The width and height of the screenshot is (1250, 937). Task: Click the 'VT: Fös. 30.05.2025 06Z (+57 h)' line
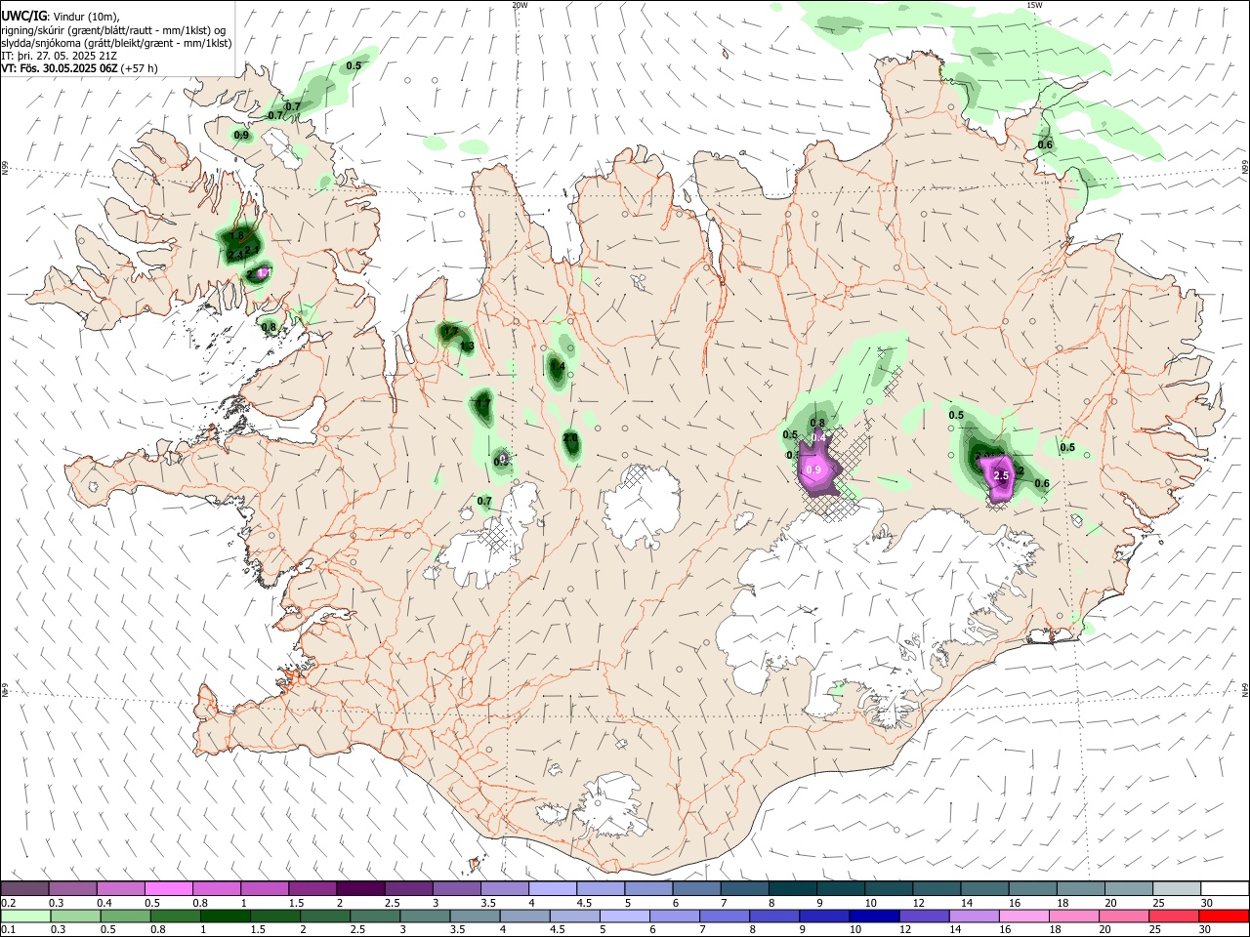coord(79,68)
